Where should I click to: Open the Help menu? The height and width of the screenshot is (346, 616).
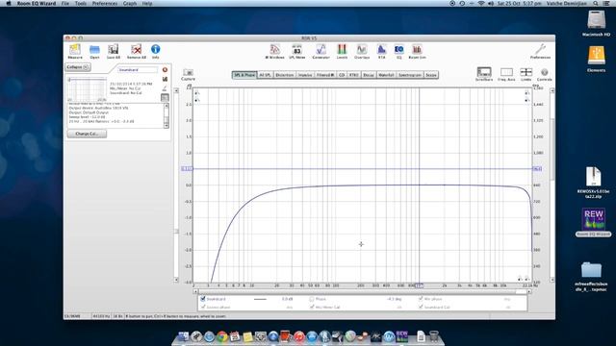pyautogui.click(x=147, y=3)
